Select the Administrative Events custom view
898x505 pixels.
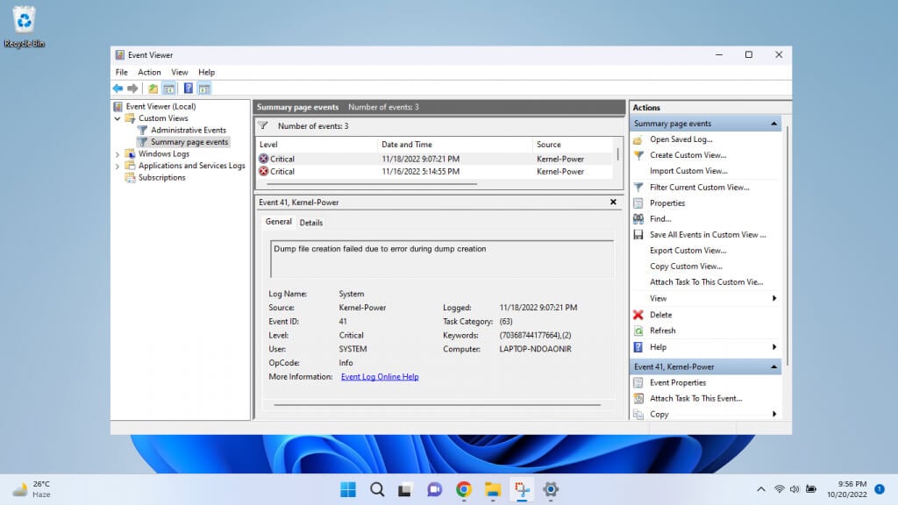coord(188,130)
